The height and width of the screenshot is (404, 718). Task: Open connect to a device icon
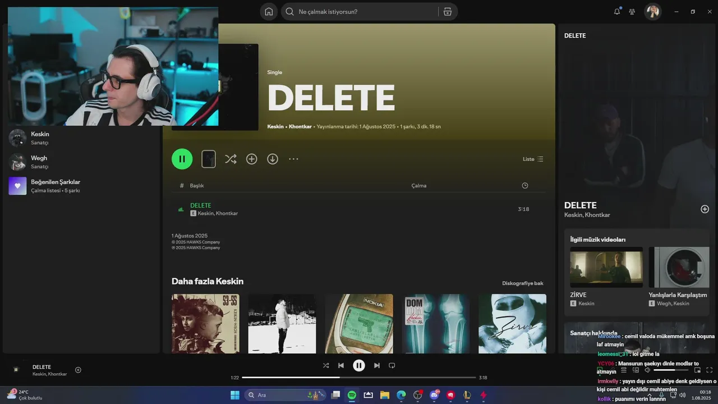pyautogui.click(x=636, y=370)
